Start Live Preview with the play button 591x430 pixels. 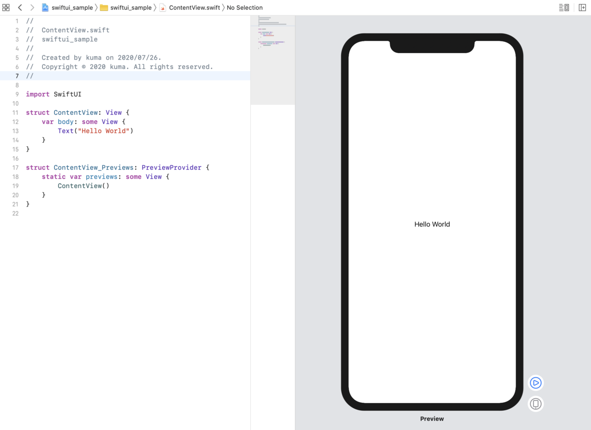pos(536,383)
